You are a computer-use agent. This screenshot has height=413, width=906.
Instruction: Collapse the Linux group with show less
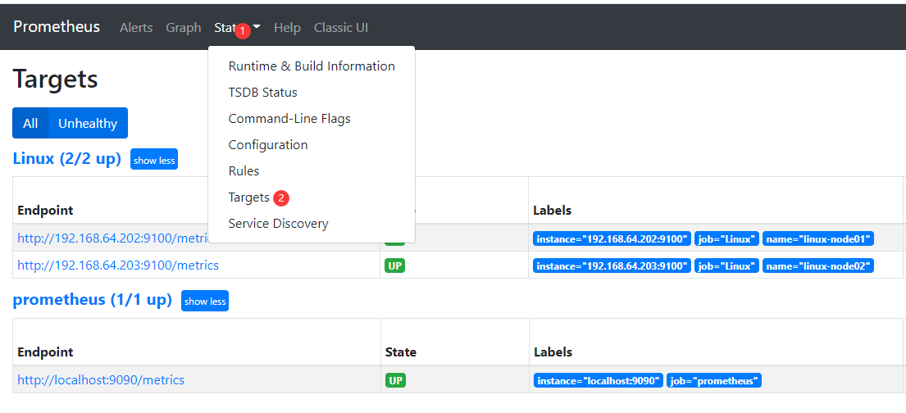154,160
